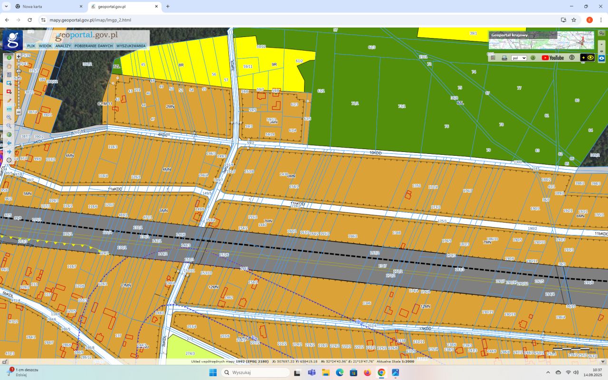Viewport: 608px width, 380px height.
Task: Click the zoom slider plus button
Action: click(x=19, y=56)
